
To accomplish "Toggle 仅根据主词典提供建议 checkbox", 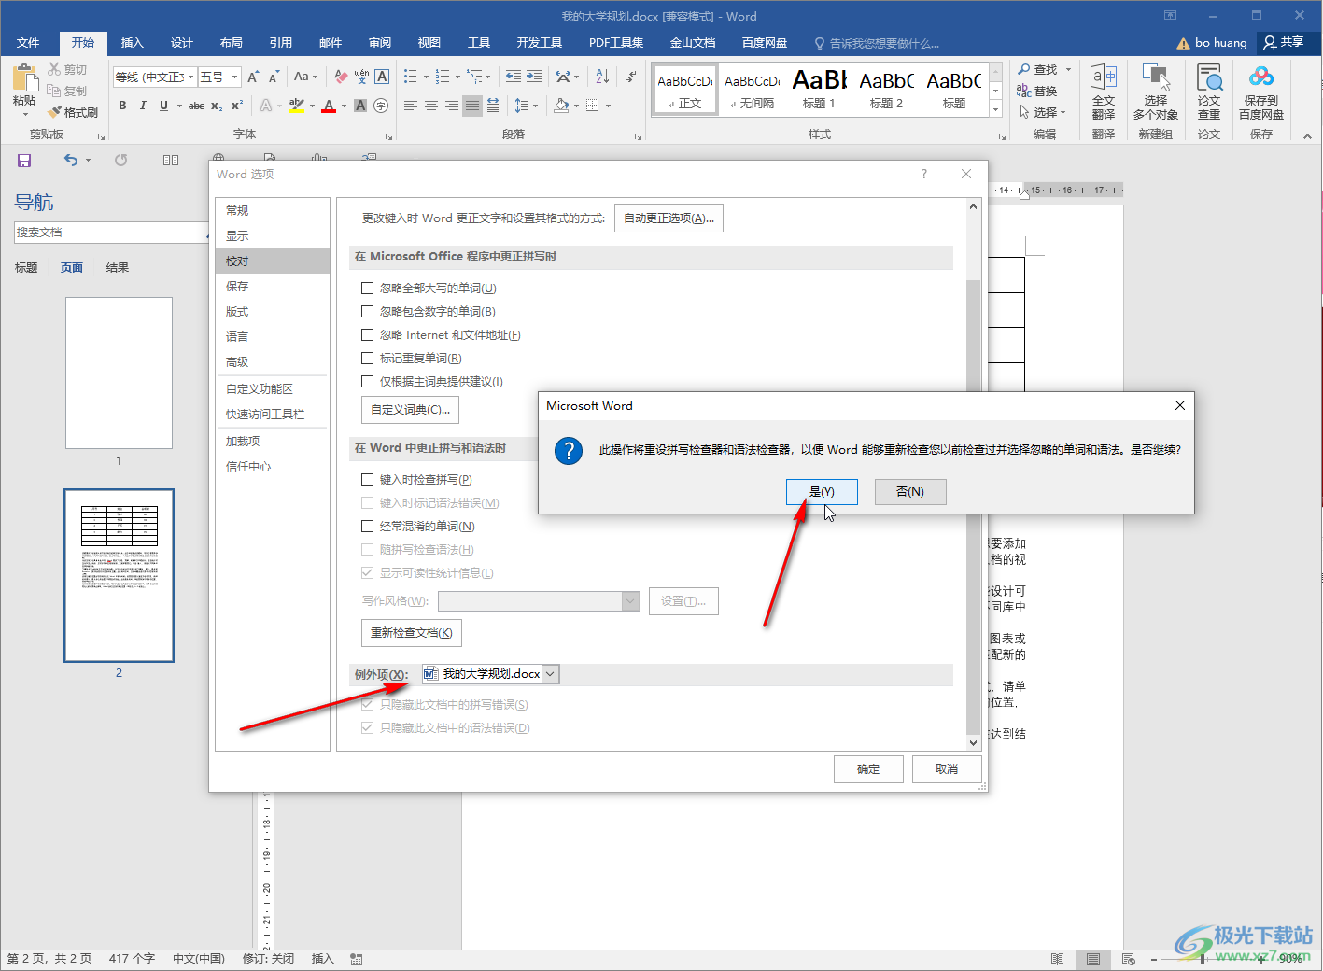I will [368, 382].
